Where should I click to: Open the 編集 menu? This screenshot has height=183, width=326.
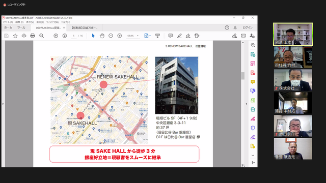[19, 22]
